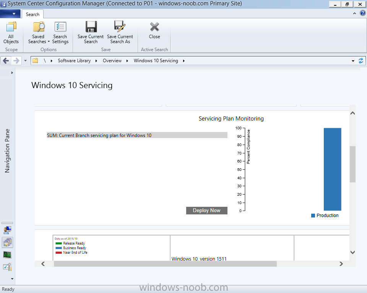Open Administration workspace icon

[7, 267]
